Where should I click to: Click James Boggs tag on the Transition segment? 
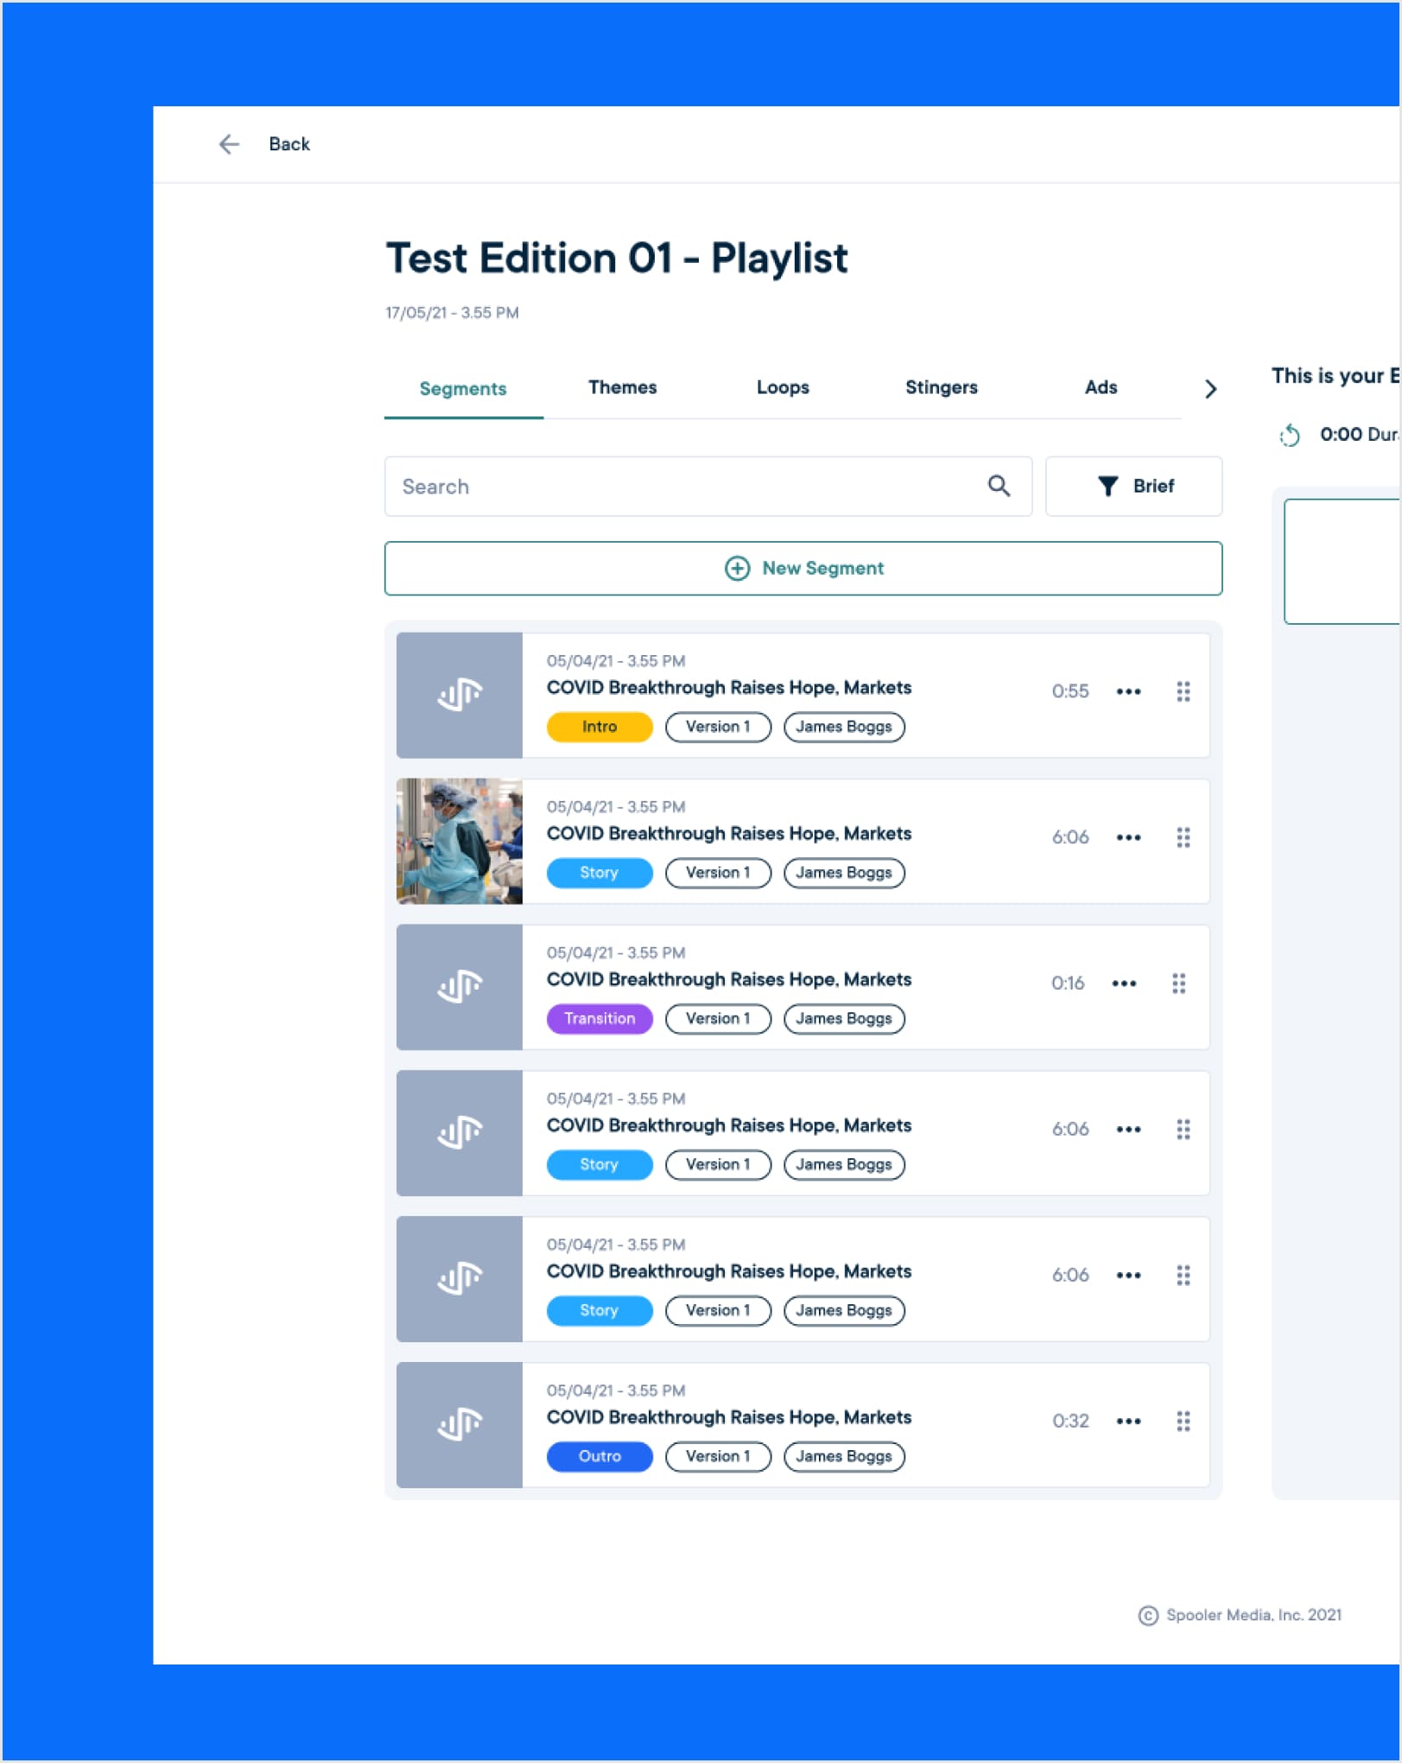(x=844, y=1018)
